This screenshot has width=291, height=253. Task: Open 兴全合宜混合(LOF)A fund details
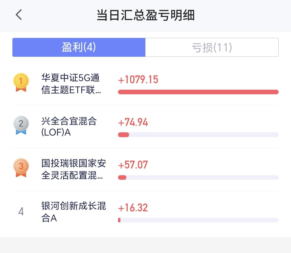click(69, 127)
